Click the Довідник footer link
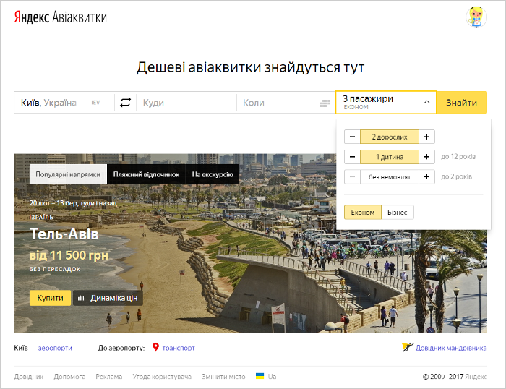Image resolution: width=506 pixels, height=389 pixels. [29, 377]
